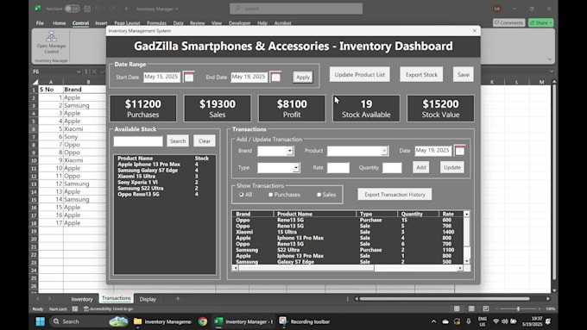
Task: Click the Export Stock button
Action: click(x=421, y=74)
